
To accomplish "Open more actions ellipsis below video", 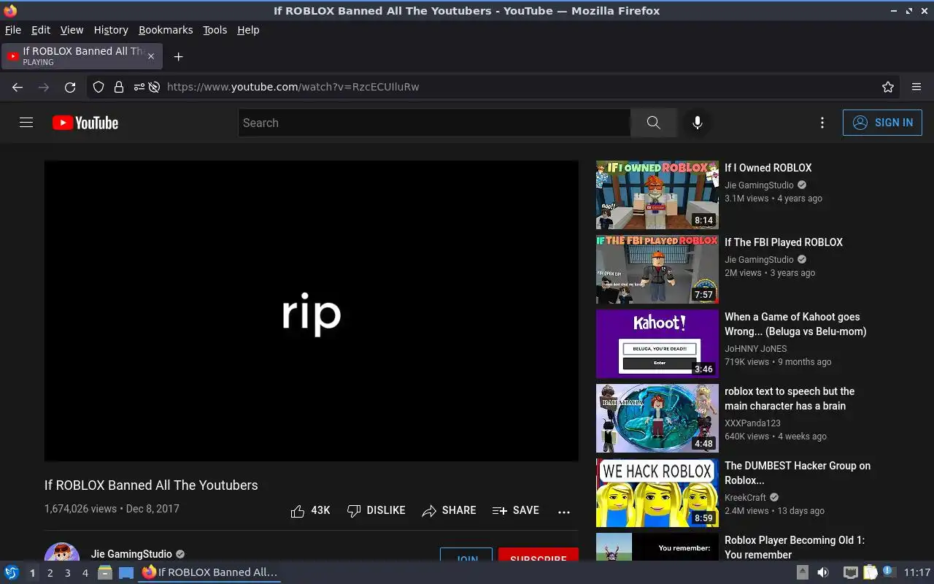I will pos(564,512).
